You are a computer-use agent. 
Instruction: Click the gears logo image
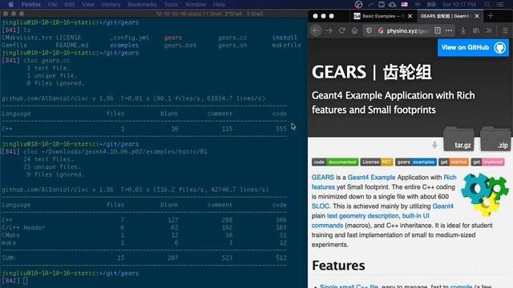pos(484,194)
